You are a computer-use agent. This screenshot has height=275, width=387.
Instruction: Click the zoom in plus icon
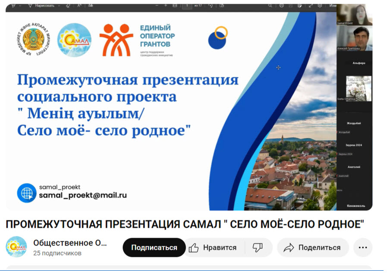pyautogui.click(x=166, y=6)
